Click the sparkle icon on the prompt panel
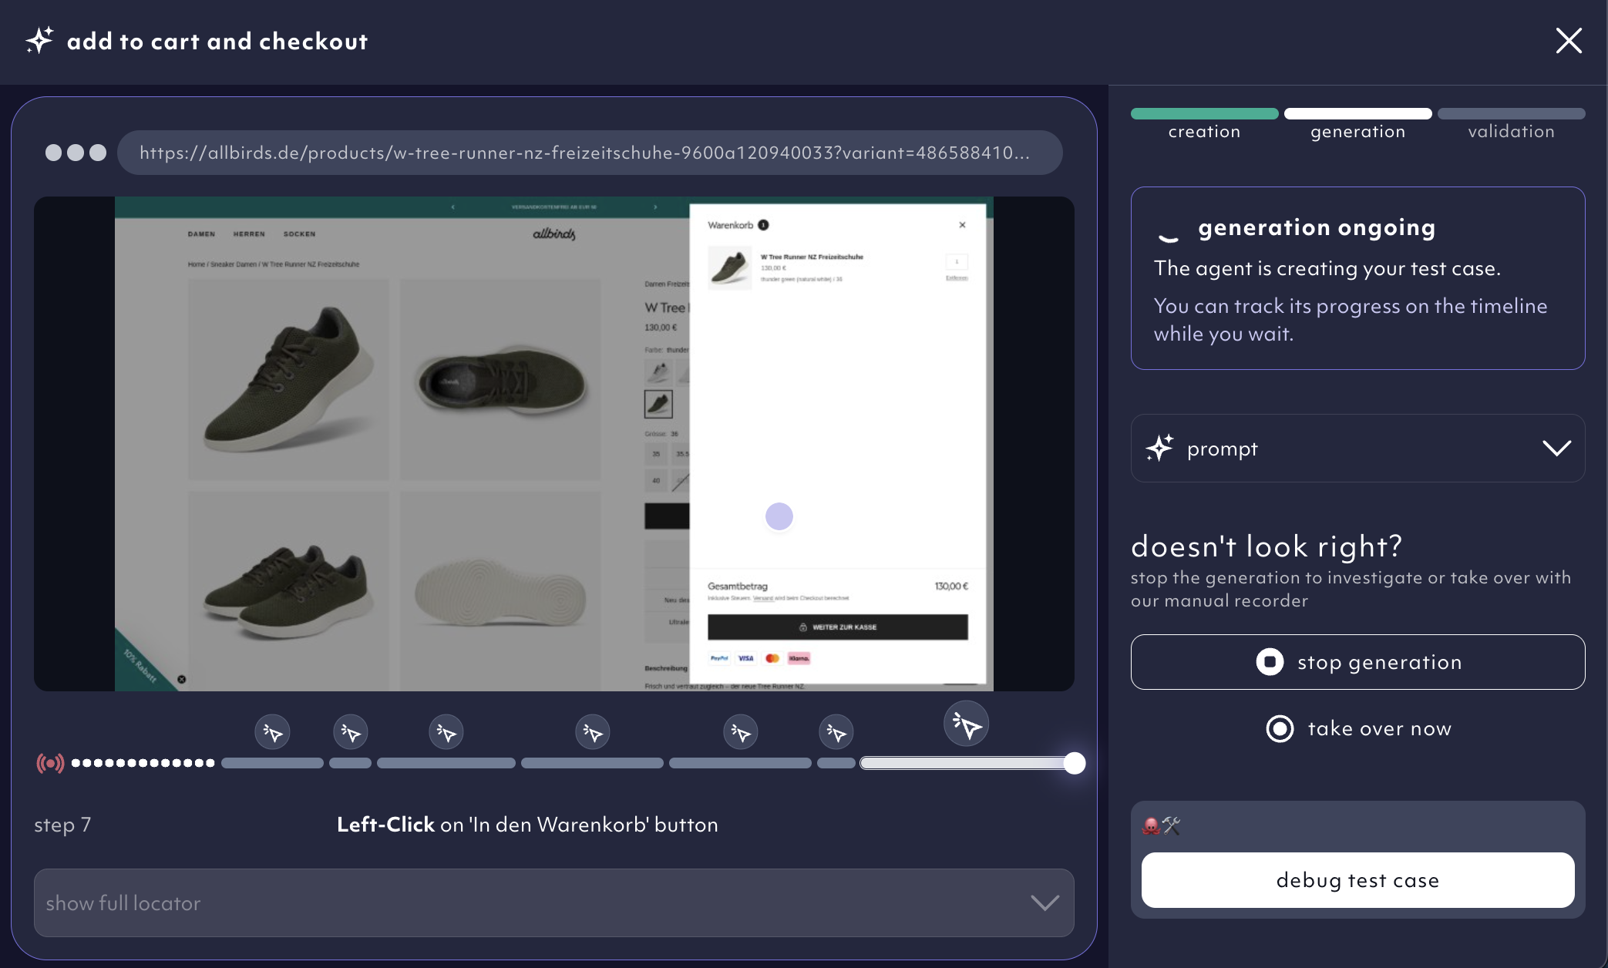 (x=1159, y=448)
